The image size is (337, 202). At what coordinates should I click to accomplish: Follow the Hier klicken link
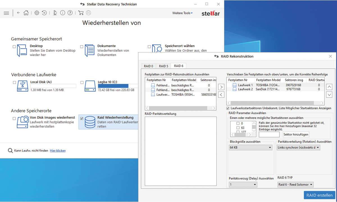[58, 151]
